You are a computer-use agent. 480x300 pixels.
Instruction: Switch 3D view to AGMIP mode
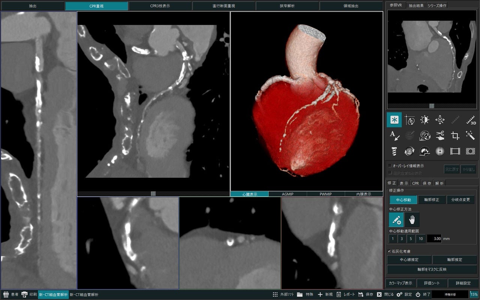[x=288, y=194]
